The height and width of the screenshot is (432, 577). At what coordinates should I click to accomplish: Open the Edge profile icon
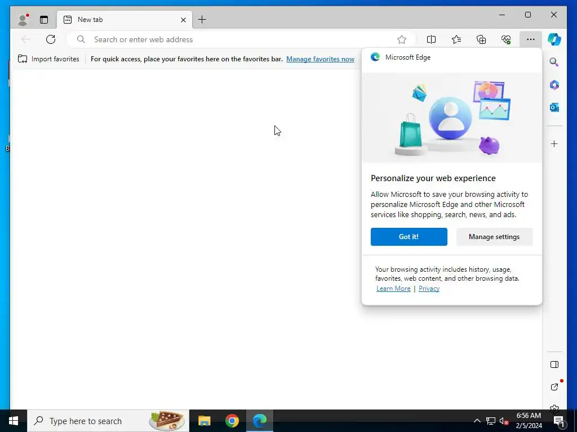tap(23, 20)
